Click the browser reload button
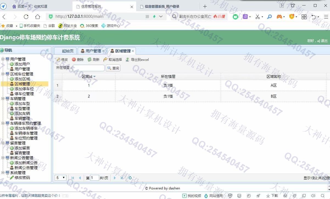 click(x=26, y=16)
